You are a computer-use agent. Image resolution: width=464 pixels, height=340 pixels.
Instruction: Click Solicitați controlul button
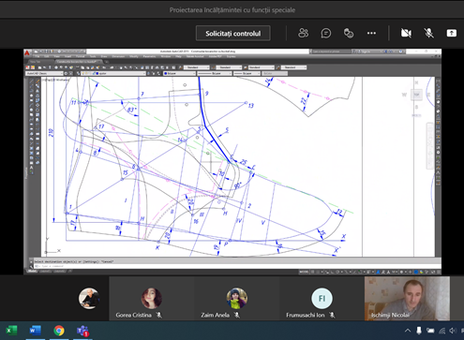pyautogui.click(x=233, y=34)
